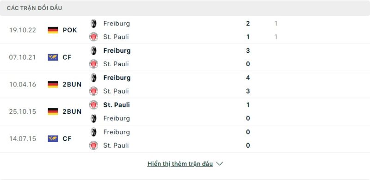Click the St. Pauli crest in the 14.07.15 match
Image resolution: width=370 pixels, height=180 pixels.
tap(94, 145)
